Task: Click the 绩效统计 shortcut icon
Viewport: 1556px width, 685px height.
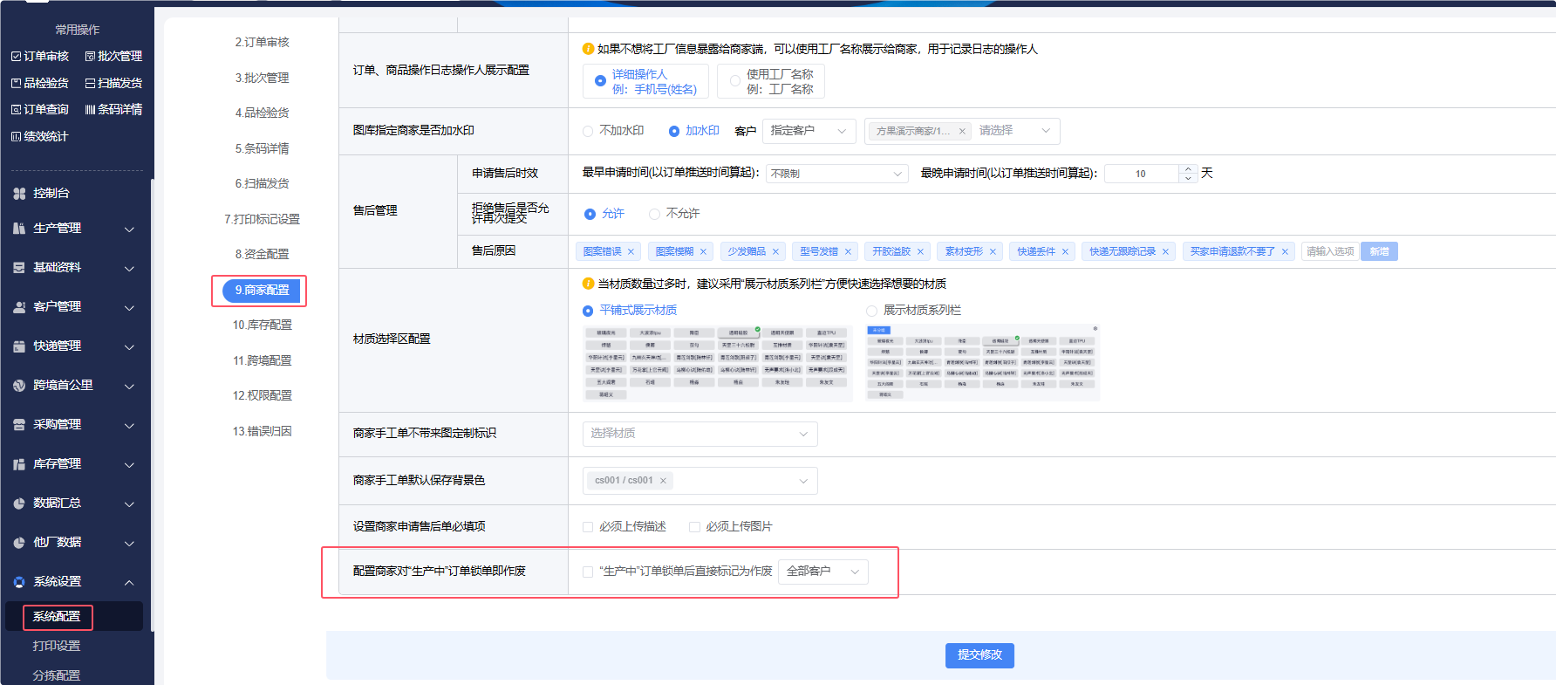Action: [16, 137]
